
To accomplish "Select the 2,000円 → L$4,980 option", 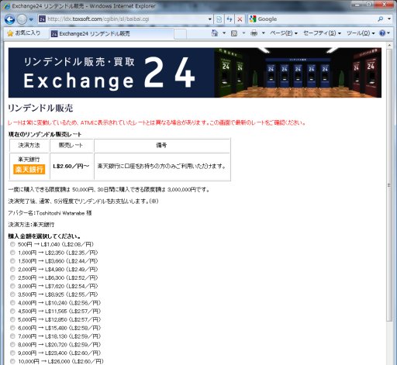I will 12,270.
